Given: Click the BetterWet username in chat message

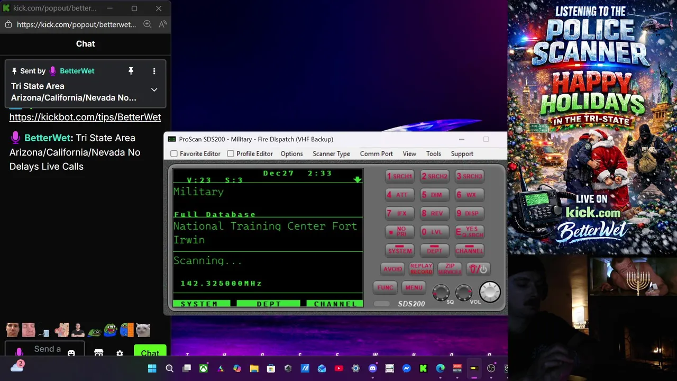Looking at the screenshot, I should tap(48, 138).
